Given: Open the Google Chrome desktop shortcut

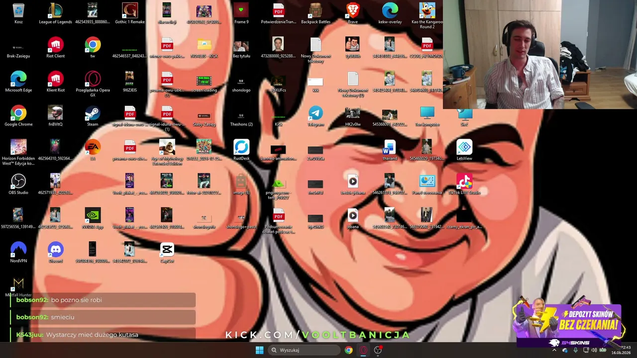Looking at the screenshot, I should tap(18, 117).
